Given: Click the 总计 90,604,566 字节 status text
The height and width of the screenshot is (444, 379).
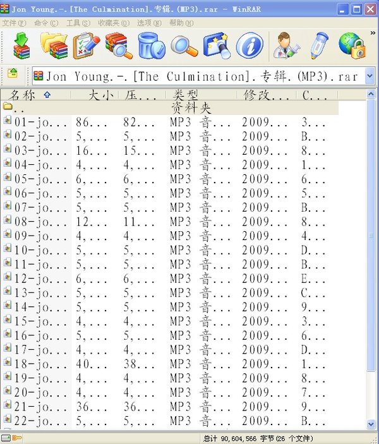Looking at the screenshot, I should [x=258, y=438].
